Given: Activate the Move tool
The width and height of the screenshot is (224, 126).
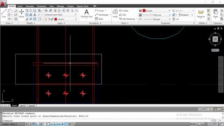Looking at the screenshot, I should point(22,13).
